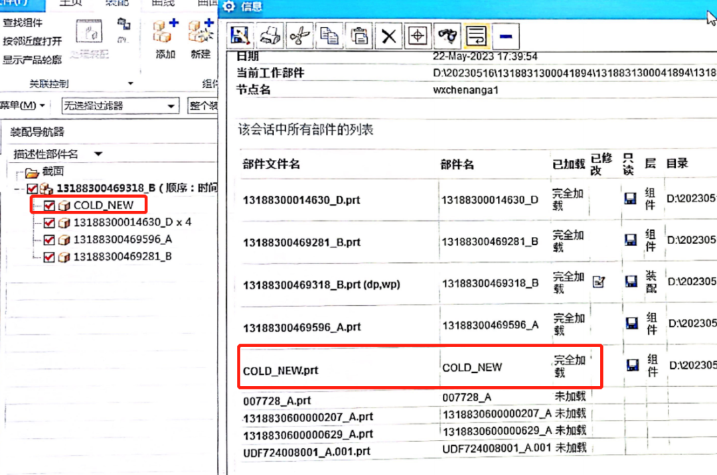Viewport: 717px width, 475px height.
Task: Click the UDF724008001_A.001.prt file name
Action: point(306,452)
